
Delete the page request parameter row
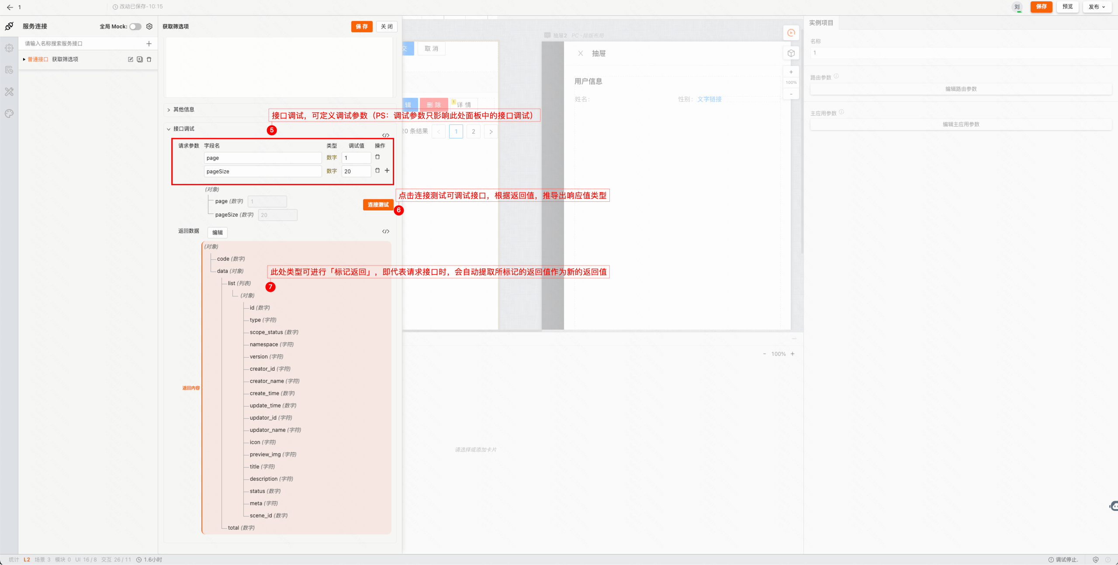coord(377,157)
